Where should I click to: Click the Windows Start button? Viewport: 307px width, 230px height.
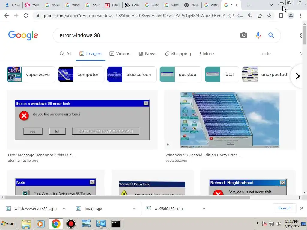click(x=8, y=223)
